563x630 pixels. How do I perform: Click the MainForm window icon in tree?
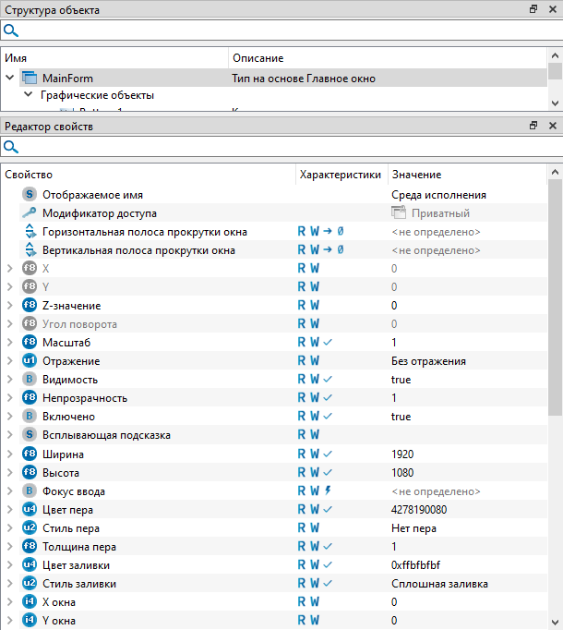point(28,79)
